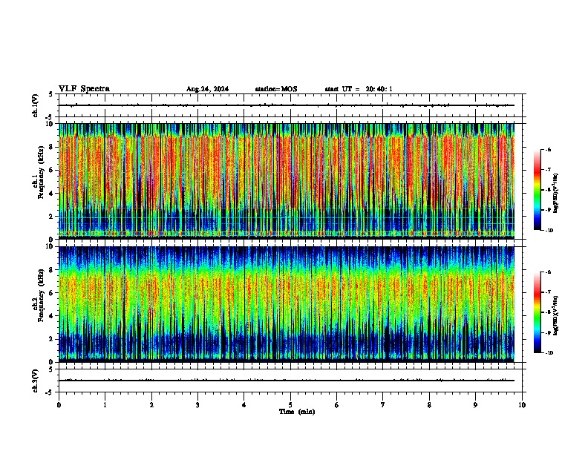This screenshot has height=454, width=588.
Task: Click the "10" tick on time axis
Action: [522, 405]
